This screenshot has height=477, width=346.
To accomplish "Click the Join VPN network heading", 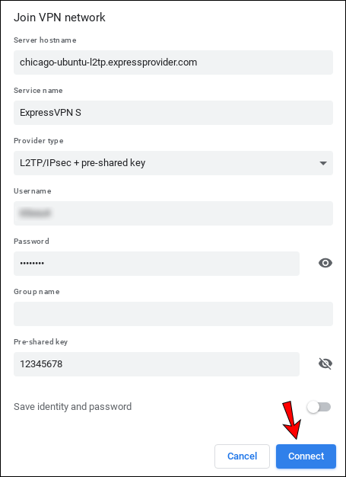I will tap(59, 18).
